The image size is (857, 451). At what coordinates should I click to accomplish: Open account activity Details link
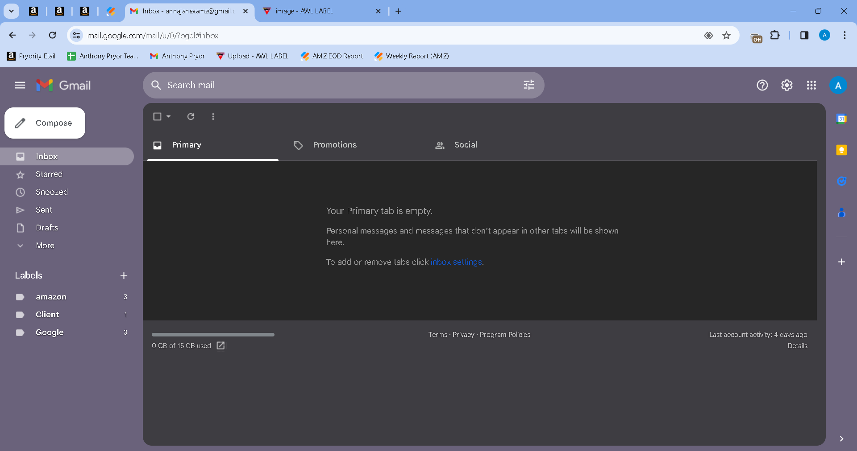click(797, 346)
